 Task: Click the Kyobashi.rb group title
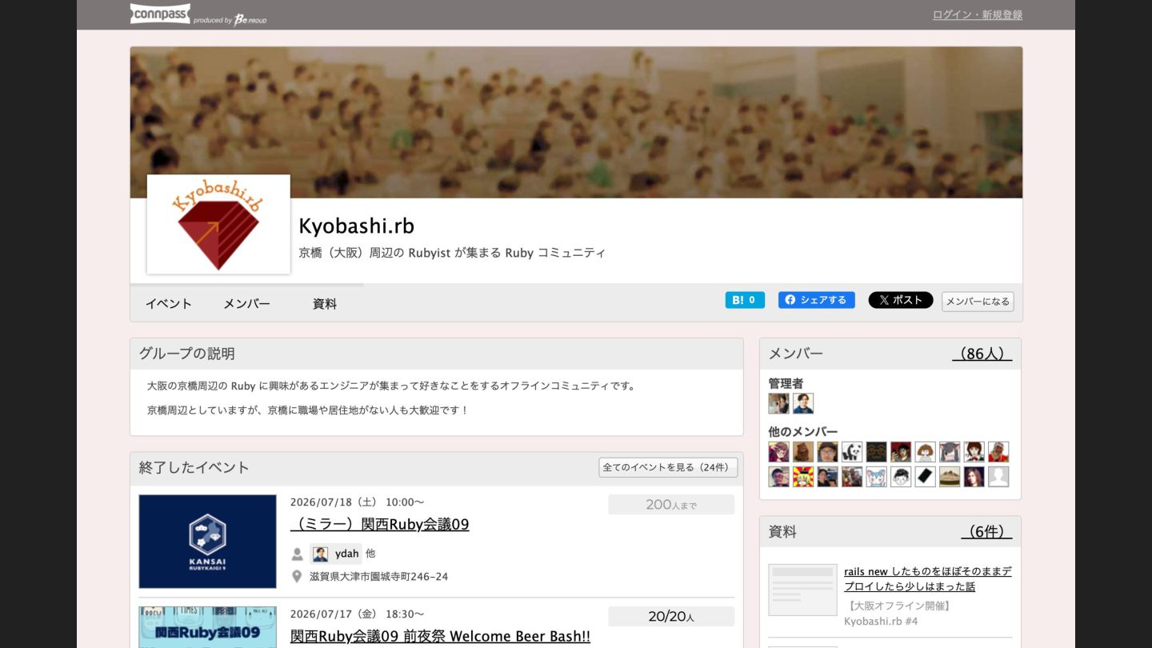click(x=357, y=226)
